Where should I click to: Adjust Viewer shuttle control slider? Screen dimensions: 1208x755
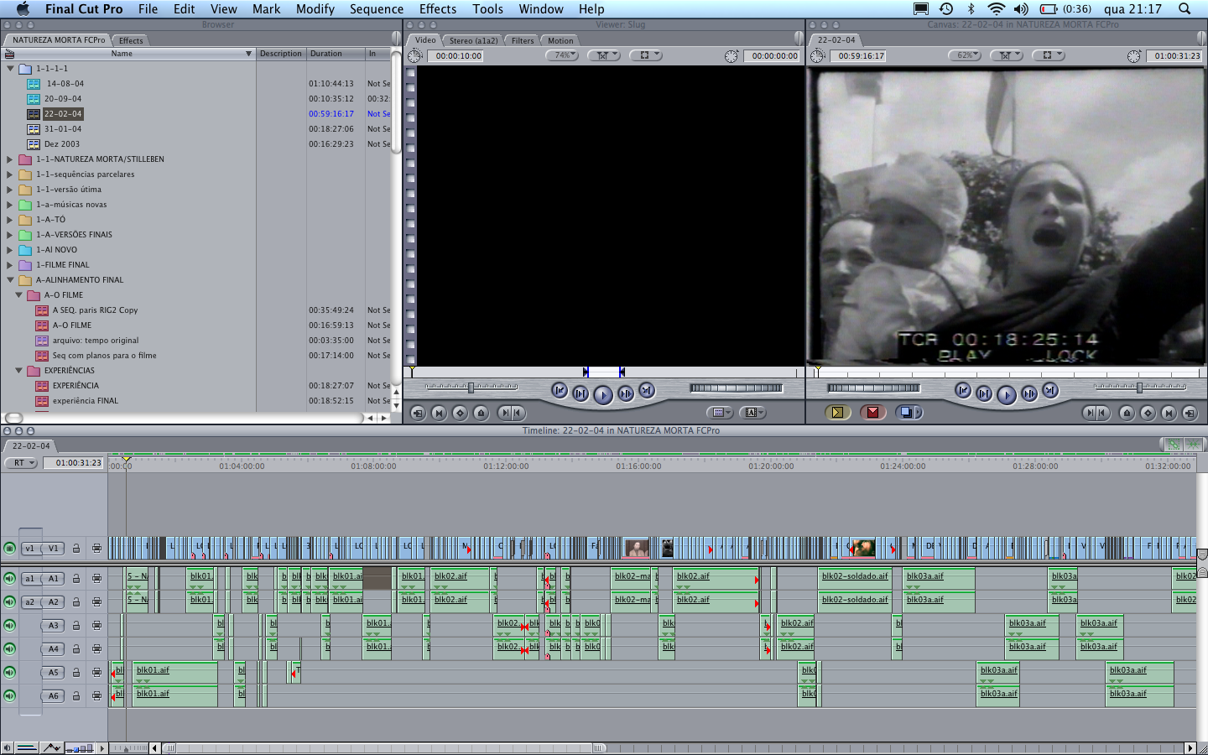[471, 388]
